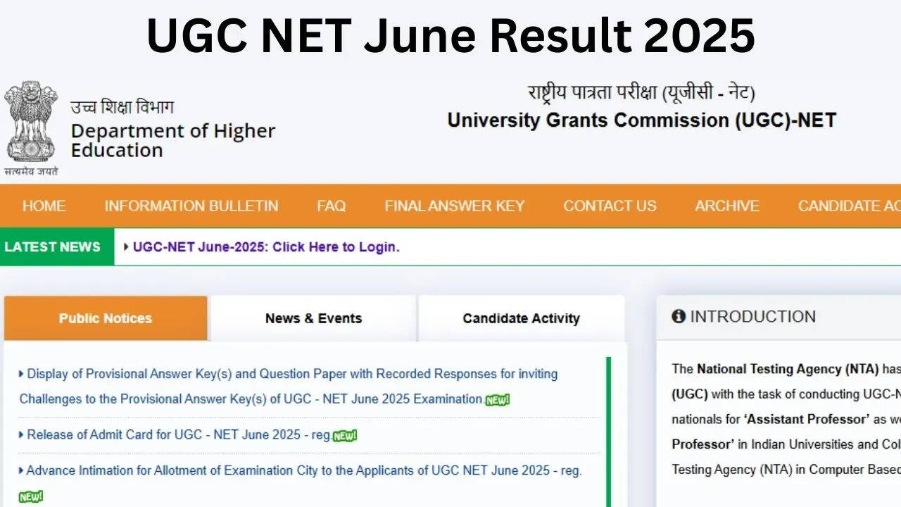The width and height of the screenshot is (901, 507).
Task: Click the NEW badge under Advance Intimation notice
Action: tap(31, 496)
